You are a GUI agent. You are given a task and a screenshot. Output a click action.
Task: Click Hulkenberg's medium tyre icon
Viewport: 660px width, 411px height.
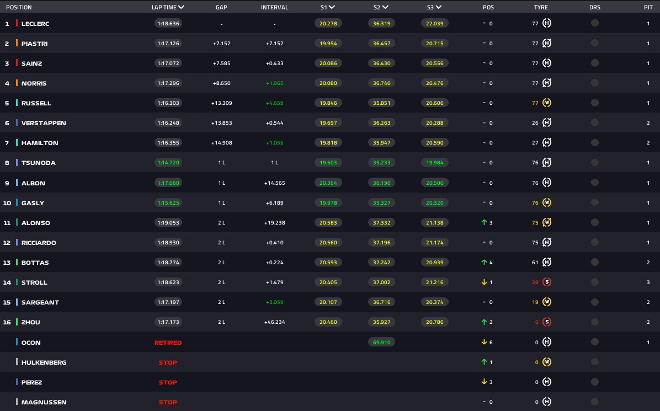click(x=547, y=362)
